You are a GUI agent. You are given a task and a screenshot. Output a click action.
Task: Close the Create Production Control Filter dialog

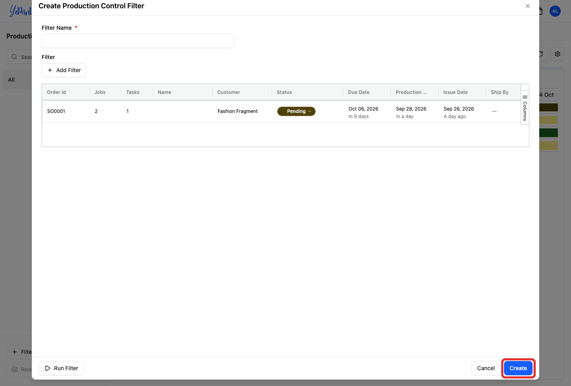(527, 6)
